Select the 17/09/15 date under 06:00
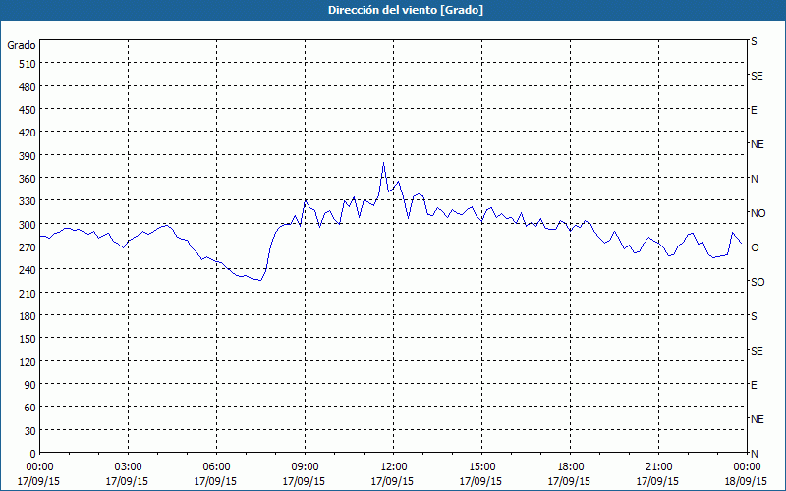The image size is (786, 491). [x=215, y=481]
